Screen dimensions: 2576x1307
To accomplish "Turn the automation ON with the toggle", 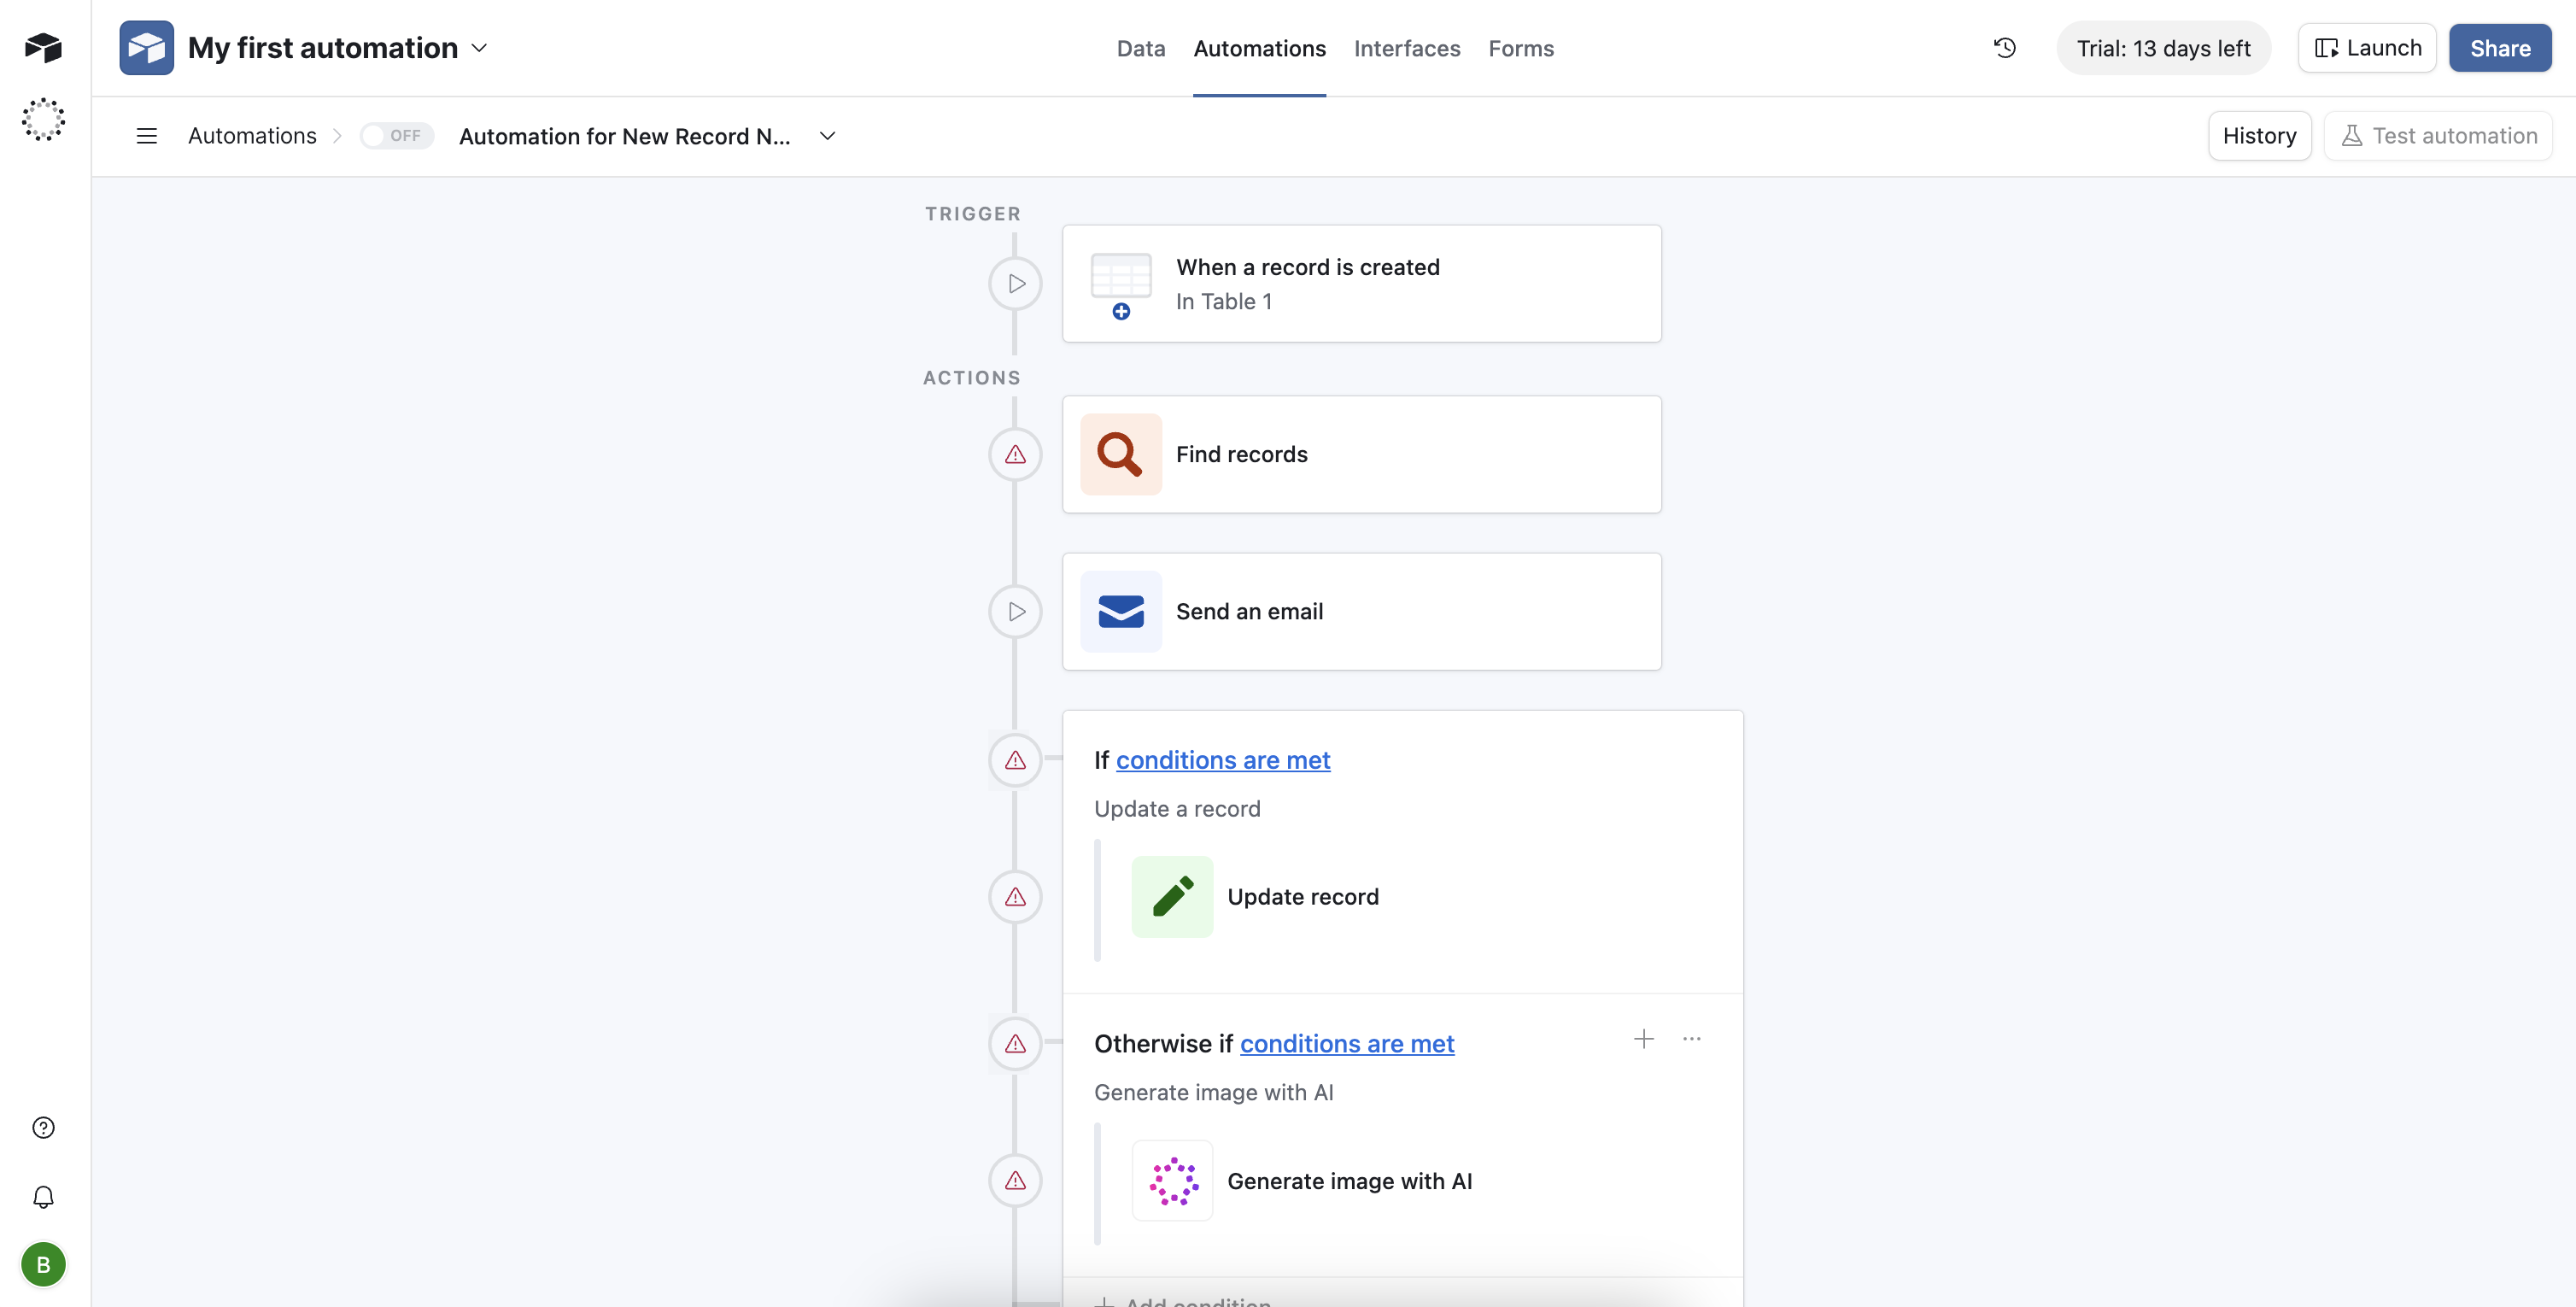I will coord(396,135).
